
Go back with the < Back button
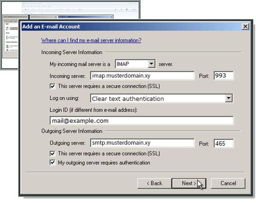pyautogui.click(x=155, y=183)
